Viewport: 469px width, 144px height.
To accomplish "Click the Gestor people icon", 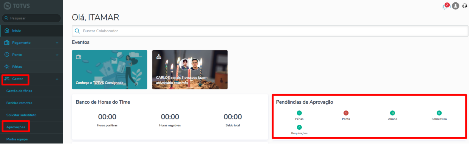I will (x=7, y=79).
